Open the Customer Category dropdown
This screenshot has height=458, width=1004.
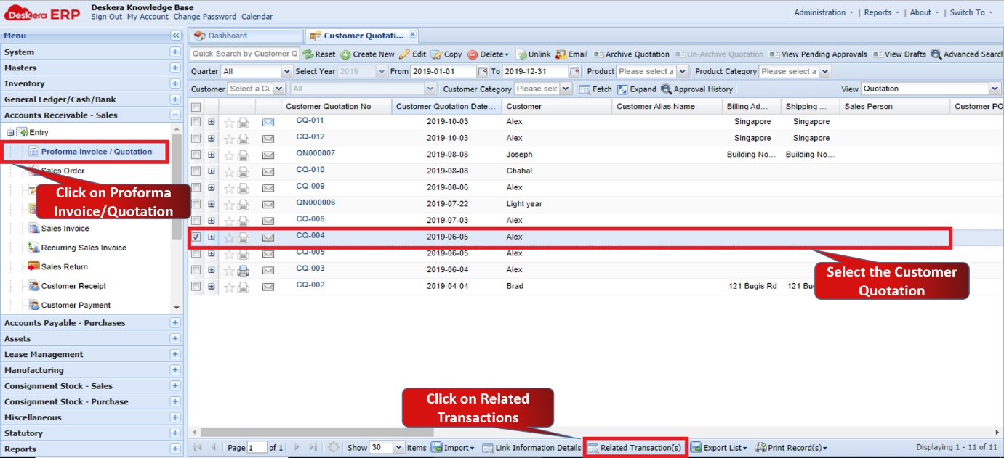click(x=564, y=89)
